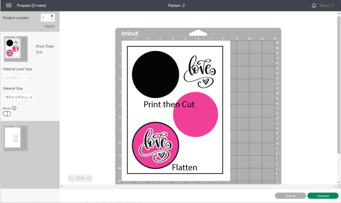Screen dimensions: 341x203
Task: Click the zoom out minus icon
Action: (x=71, y=178)
